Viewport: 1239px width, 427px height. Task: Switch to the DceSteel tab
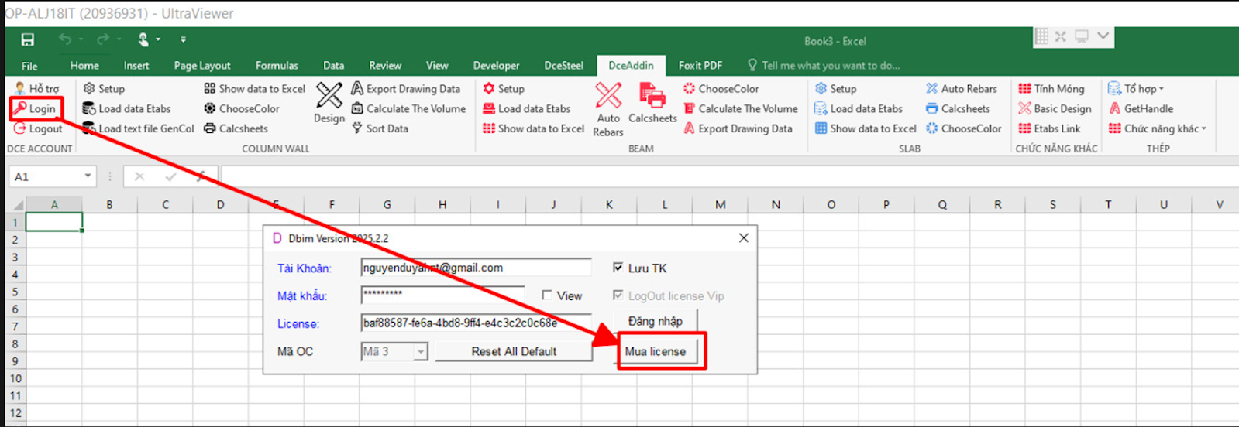(563, 66)
